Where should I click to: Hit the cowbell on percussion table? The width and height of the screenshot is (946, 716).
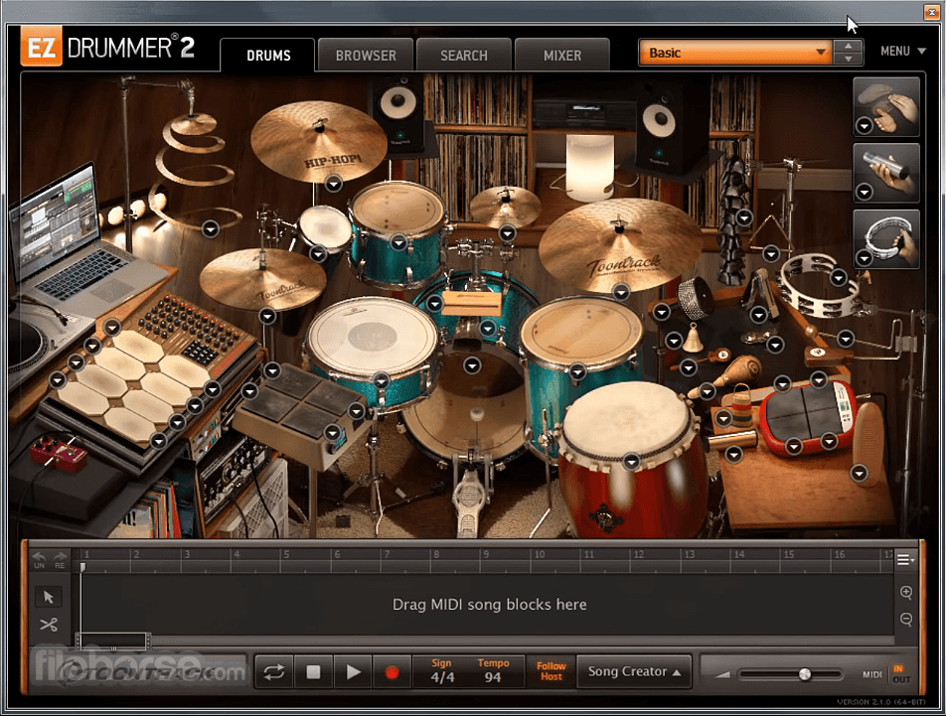(x=694, y=338)
